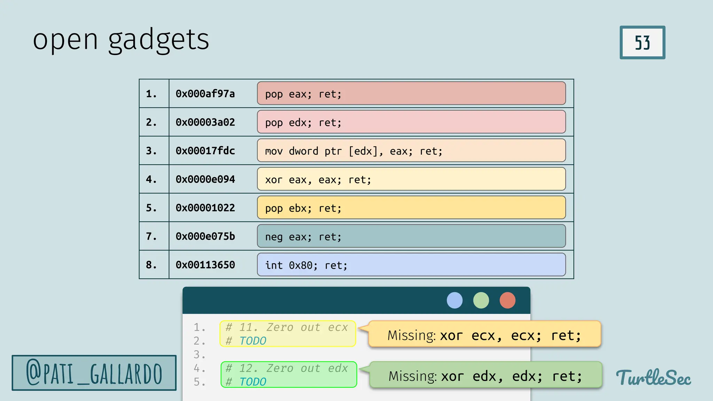Click the TurtleSec logo

(x=653, y=377)
